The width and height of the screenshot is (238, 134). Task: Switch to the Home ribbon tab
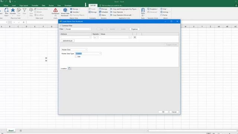click(x=6, y=6)
